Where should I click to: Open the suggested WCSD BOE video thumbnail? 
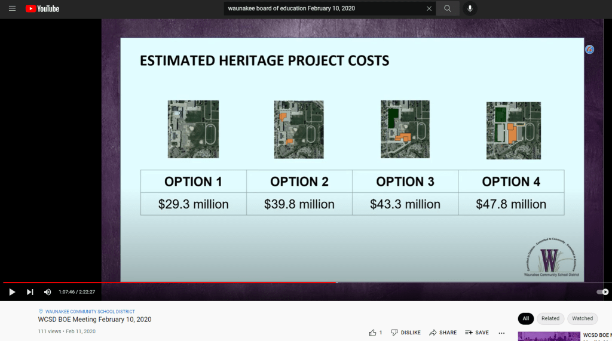coord(549,336)
